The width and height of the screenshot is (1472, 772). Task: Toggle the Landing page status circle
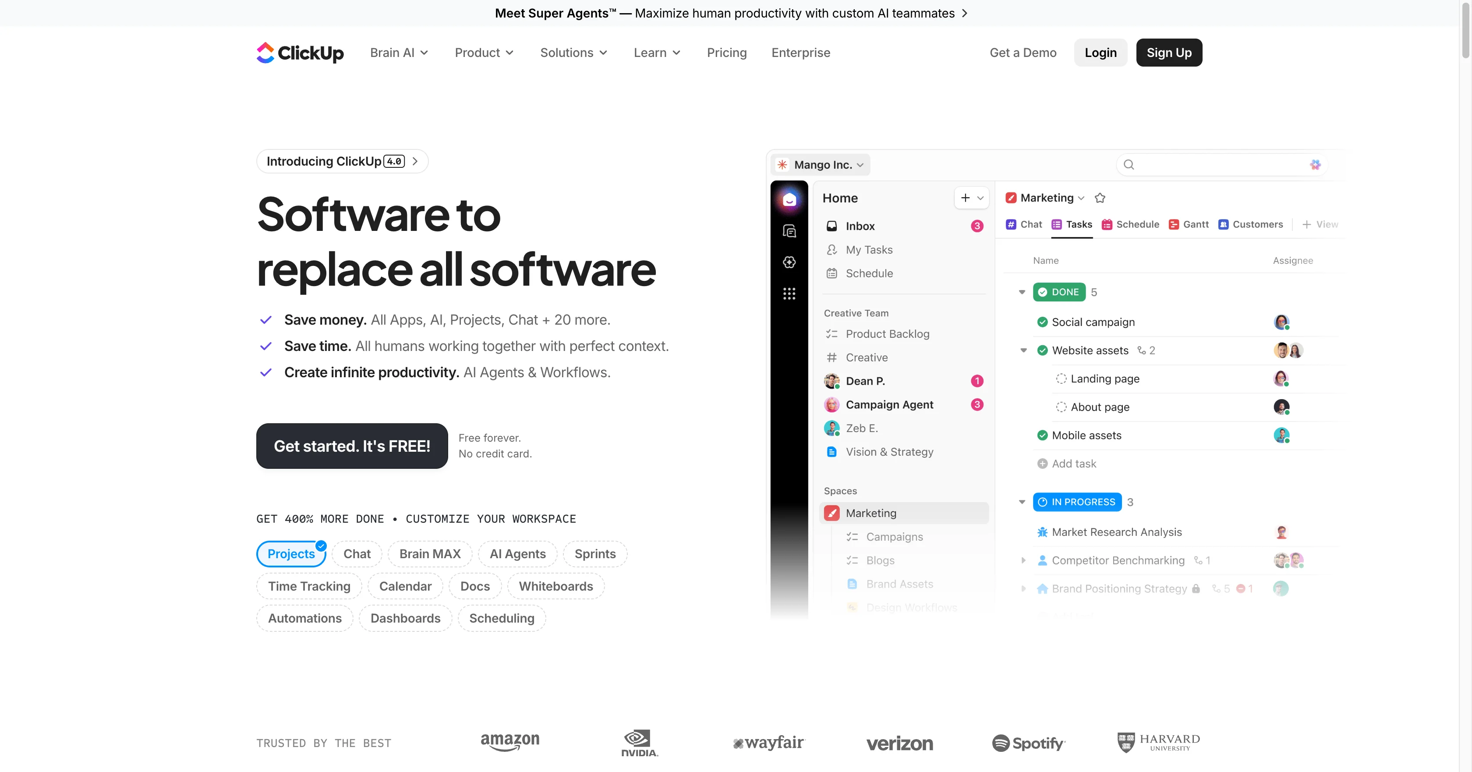point(1061,379)
